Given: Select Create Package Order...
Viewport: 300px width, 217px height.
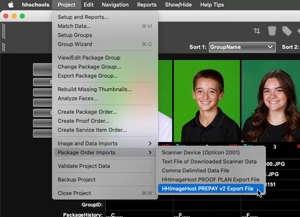Looking at the screenshot, I should tap(105, 112).
